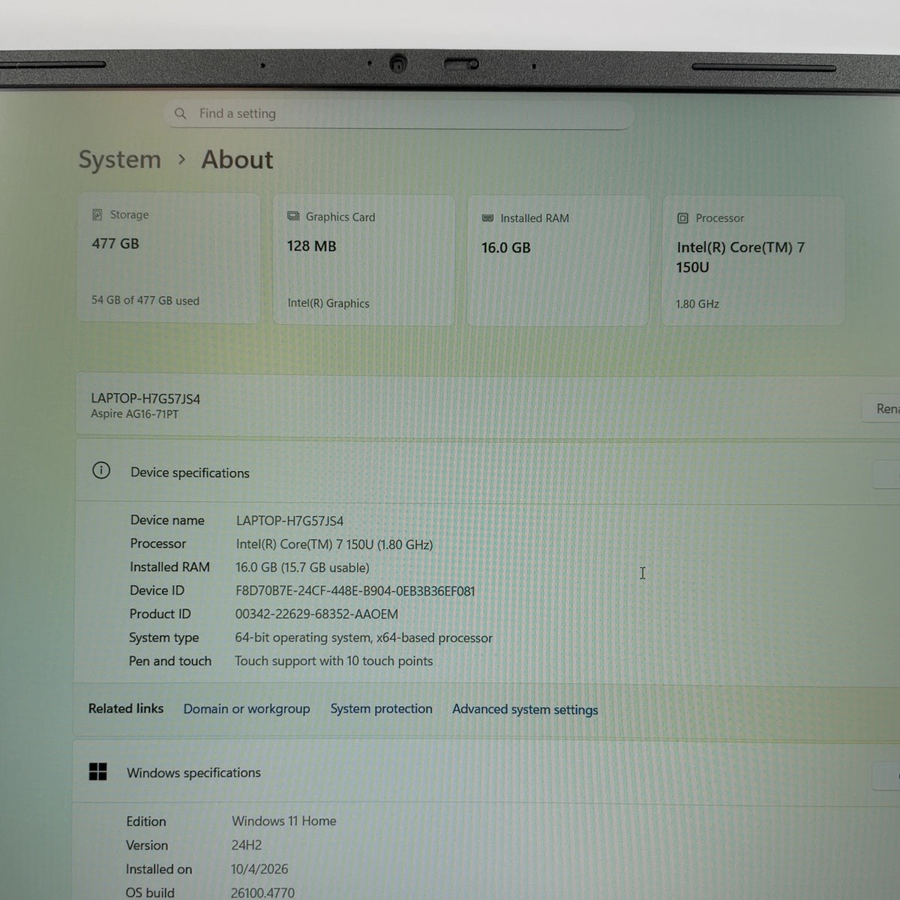
Task: Select processor value Intel(R) Core(TM) 7 150U (1.80 GHz)
Action: tap(334, 544)
